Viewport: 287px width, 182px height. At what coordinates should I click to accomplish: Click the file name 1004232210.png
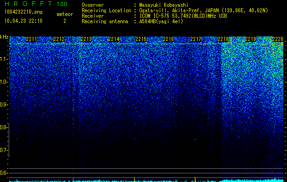tap(24, 12)
